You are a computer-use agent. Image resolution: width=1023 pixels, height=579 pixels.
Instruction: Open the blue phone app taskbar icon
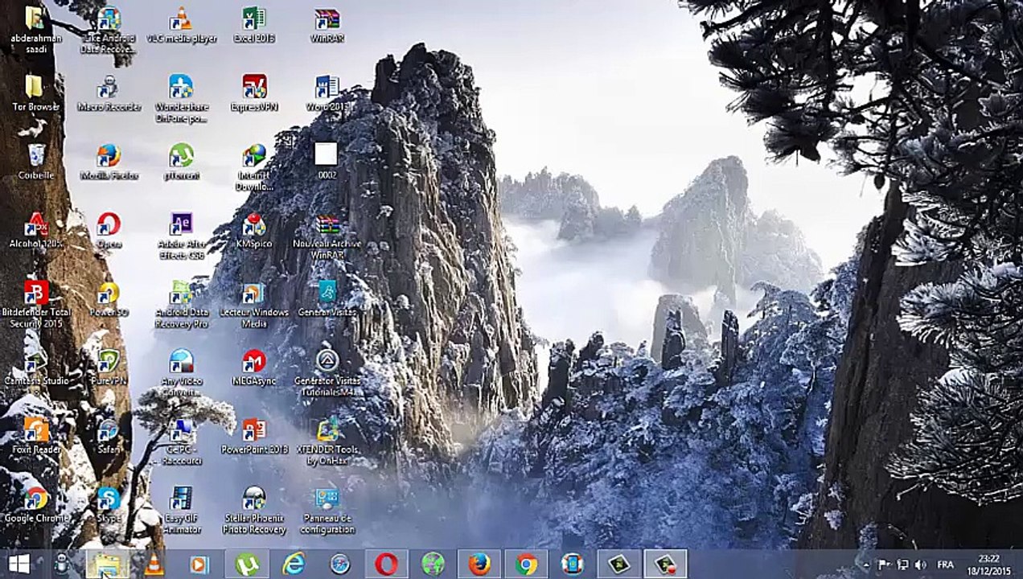click(x=572, y=564)
